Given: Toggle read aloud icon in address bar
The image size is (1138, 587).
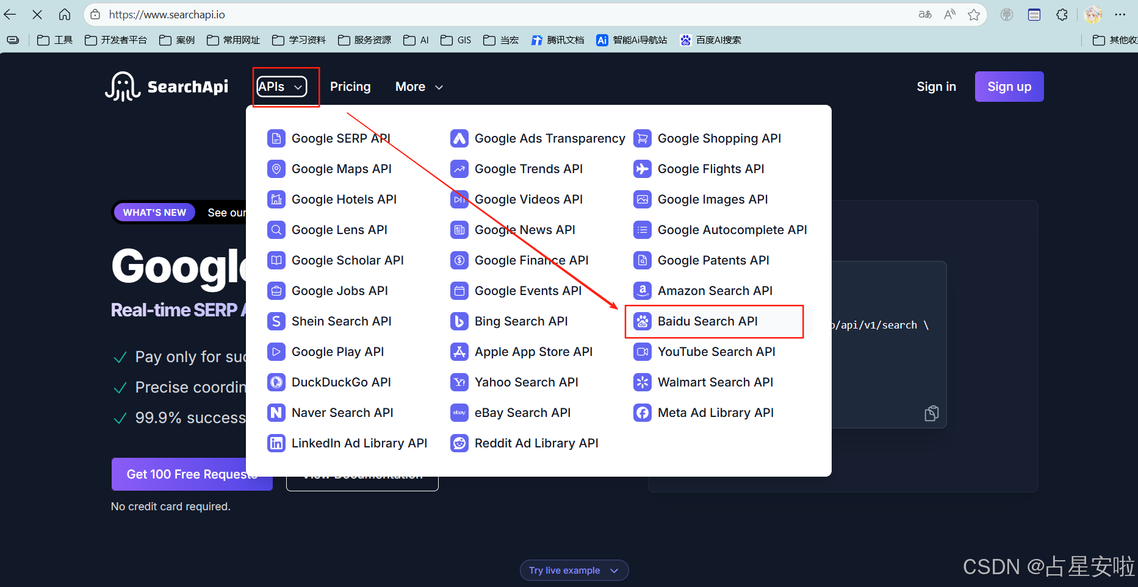Looking at the screenshot, I should 949,15.
